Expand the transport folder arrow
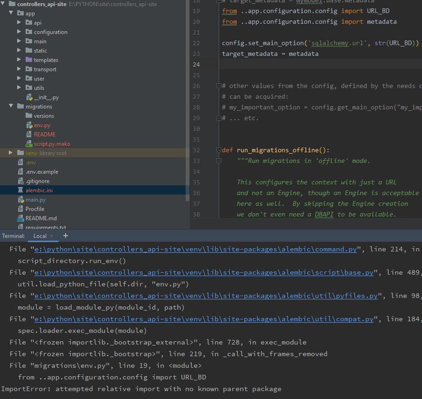The width and height of the screenshot is (422, 399). [19, 69]
